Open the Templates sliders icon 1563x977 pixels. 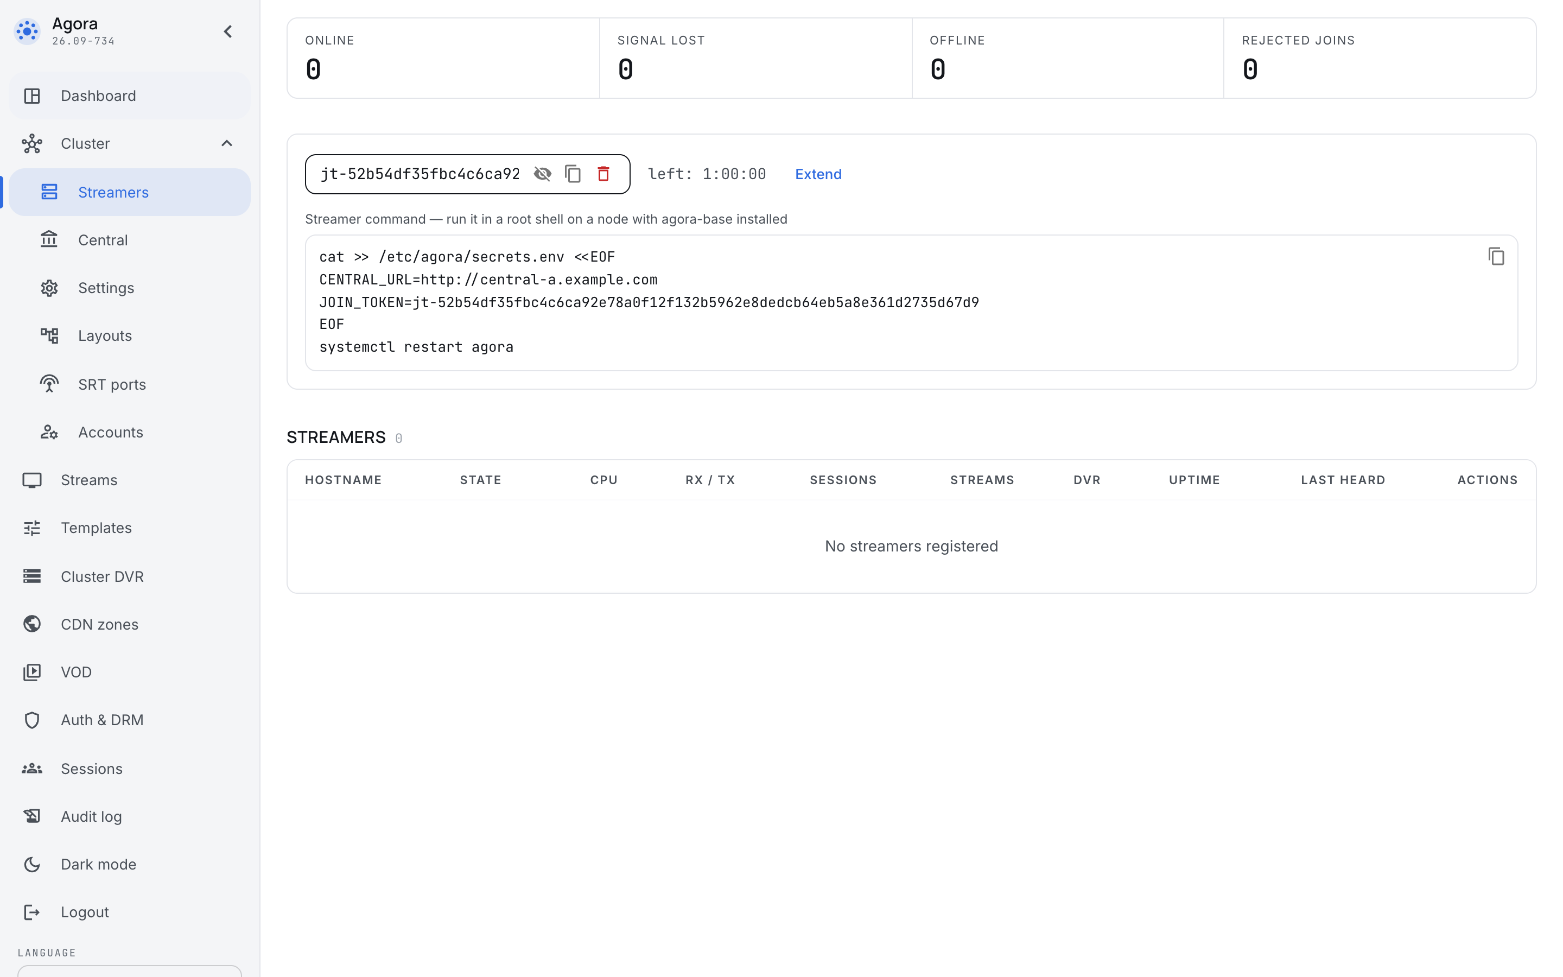pos(31,528)
